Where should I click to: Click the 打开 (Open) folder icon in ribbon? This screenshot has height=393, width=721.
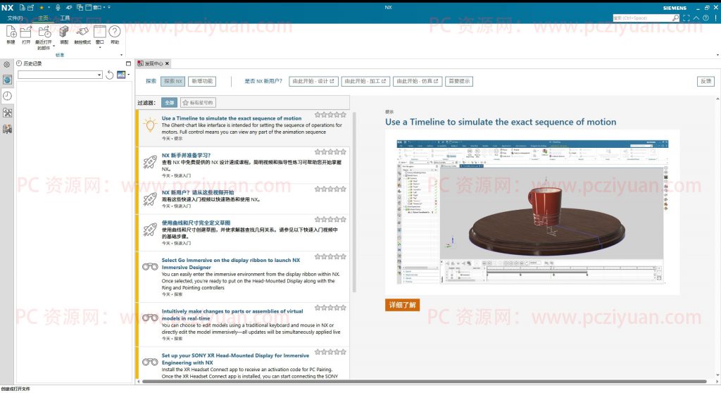click(26, 32)
